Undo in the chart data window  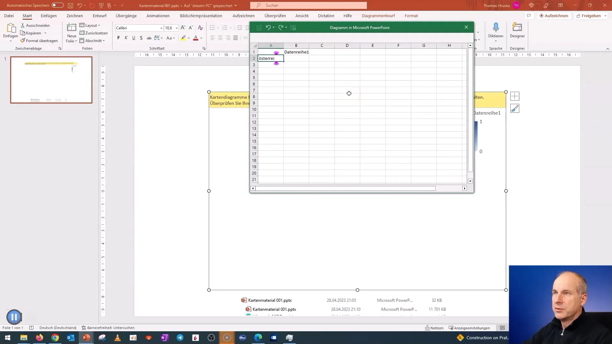[268, 28]
